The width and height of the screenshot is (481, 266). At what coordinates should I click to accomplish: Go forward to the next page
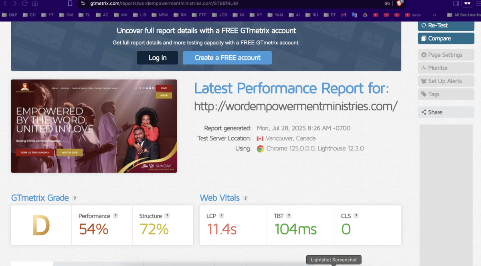15,3
